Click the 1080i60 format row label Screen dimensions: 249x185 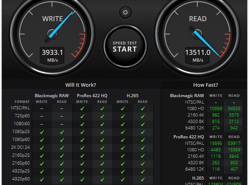pyautogui.click(x=22, y=124)
